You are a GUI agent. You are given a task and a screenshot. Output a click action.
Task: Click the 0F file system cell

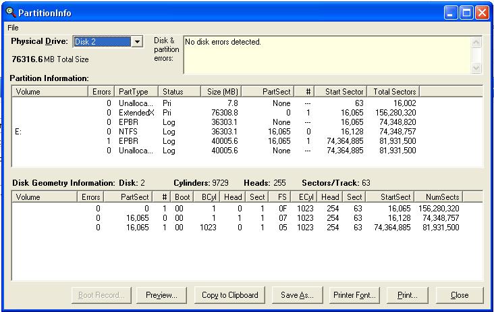point(283,208)
